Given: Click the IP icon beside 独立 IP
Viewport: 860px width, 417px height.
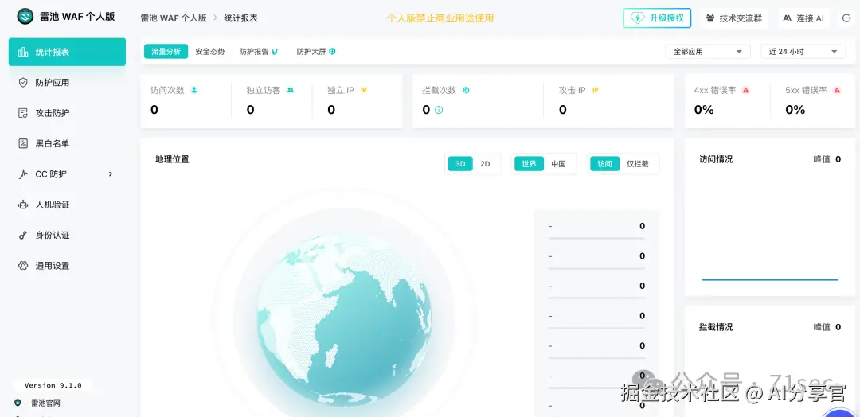Looking at the screenshot, I should click(x=364, y=90).
